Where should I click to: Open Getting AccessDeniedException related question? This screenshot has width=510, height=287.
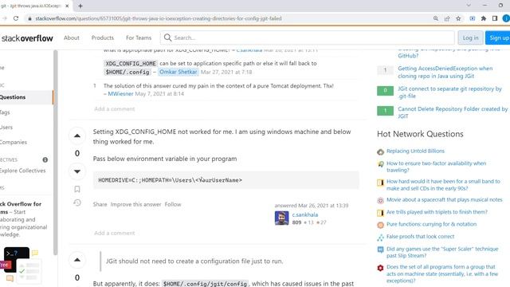[445, 72]
